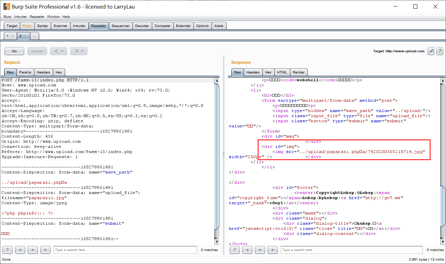Click the request search help '?' button
446x264 pixels.
click(x=8, y=250)
